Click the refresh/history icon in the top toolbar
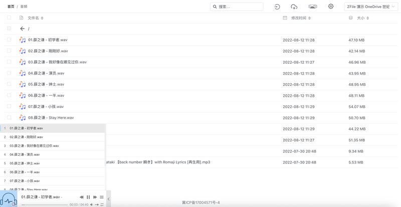Image resolution: width=401 pixels, height=207 pixels. pos(277,7)
